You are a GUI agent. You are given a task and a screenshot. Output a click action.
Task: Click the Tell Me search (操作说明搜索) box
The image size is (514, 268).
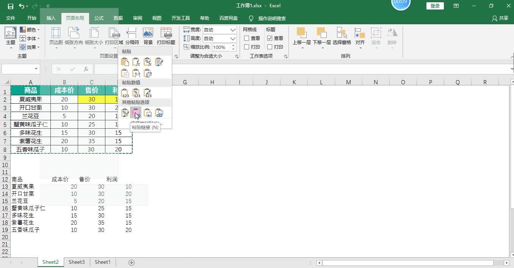267,18
